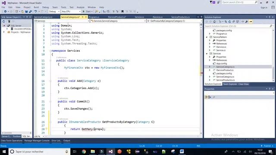Click notifications flag icon in title bar

[213, 2]
